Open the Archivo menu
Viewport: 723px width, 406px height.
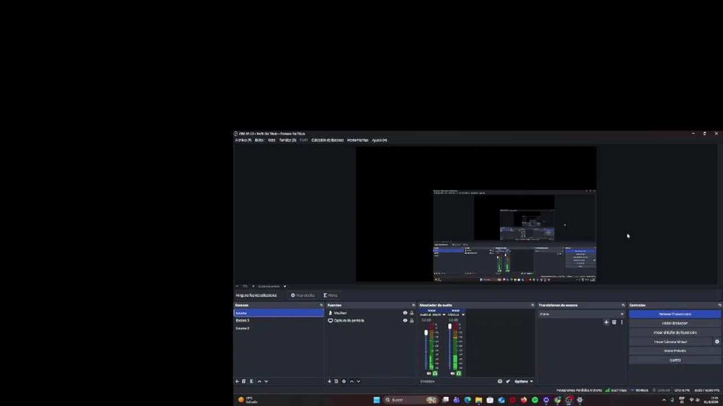(243, 140)
